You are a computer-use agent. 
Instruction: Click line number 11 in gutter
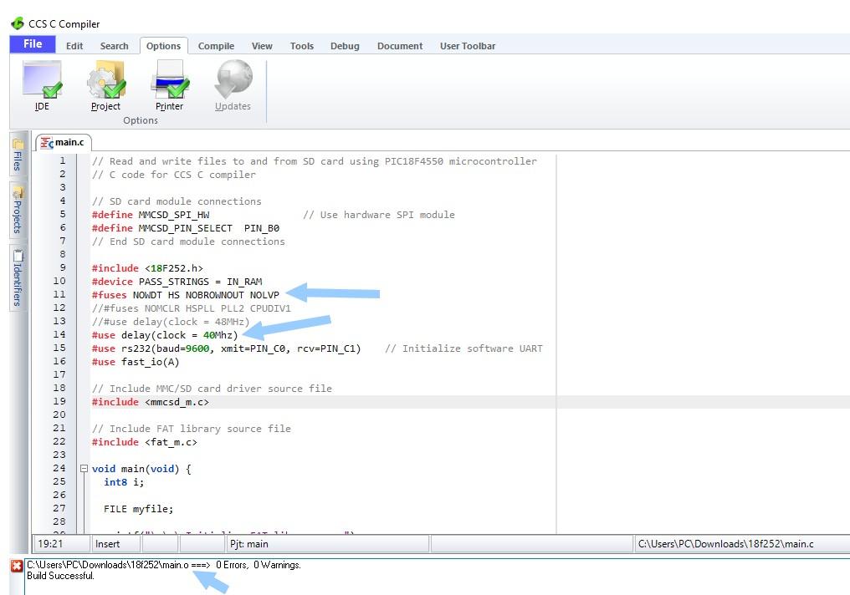click(59, 294)
